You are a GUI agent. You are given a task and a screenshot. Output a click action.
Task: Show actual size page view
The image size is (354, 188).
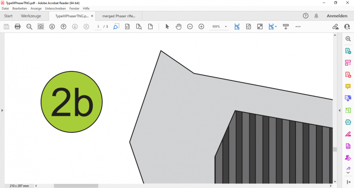tap(127, 27)
